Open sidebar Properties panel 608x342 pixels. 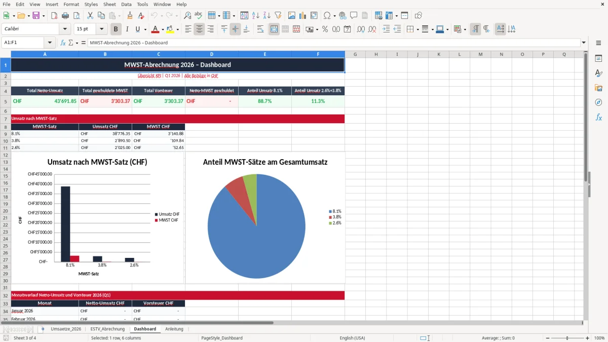pyautogui.click(x=598, y=59)
